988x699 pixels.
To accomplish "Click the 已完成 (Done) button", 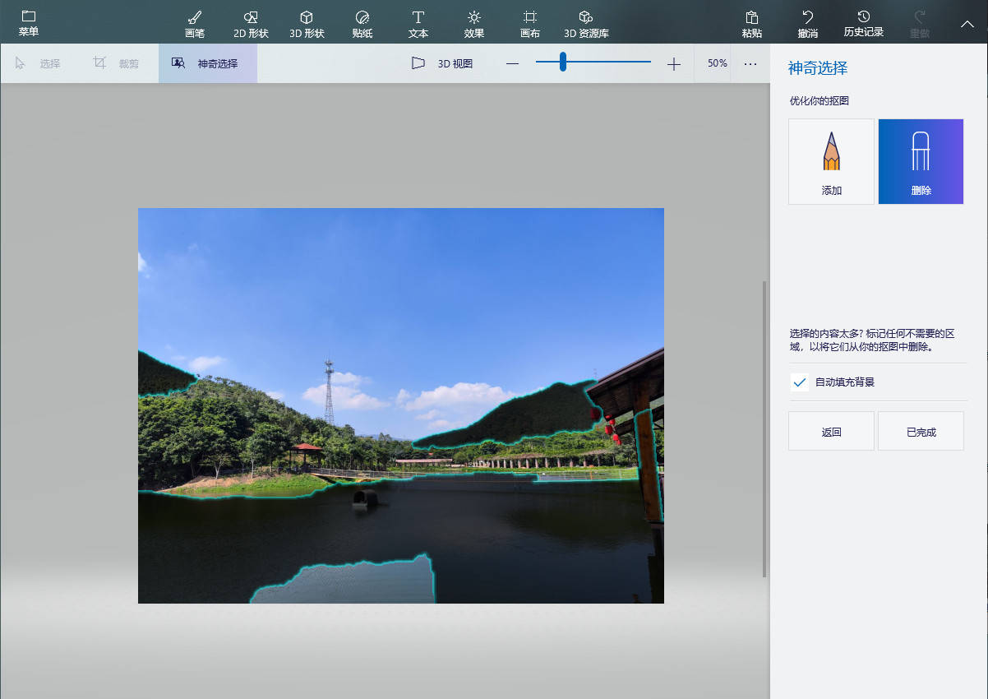I will click(921, 432).
